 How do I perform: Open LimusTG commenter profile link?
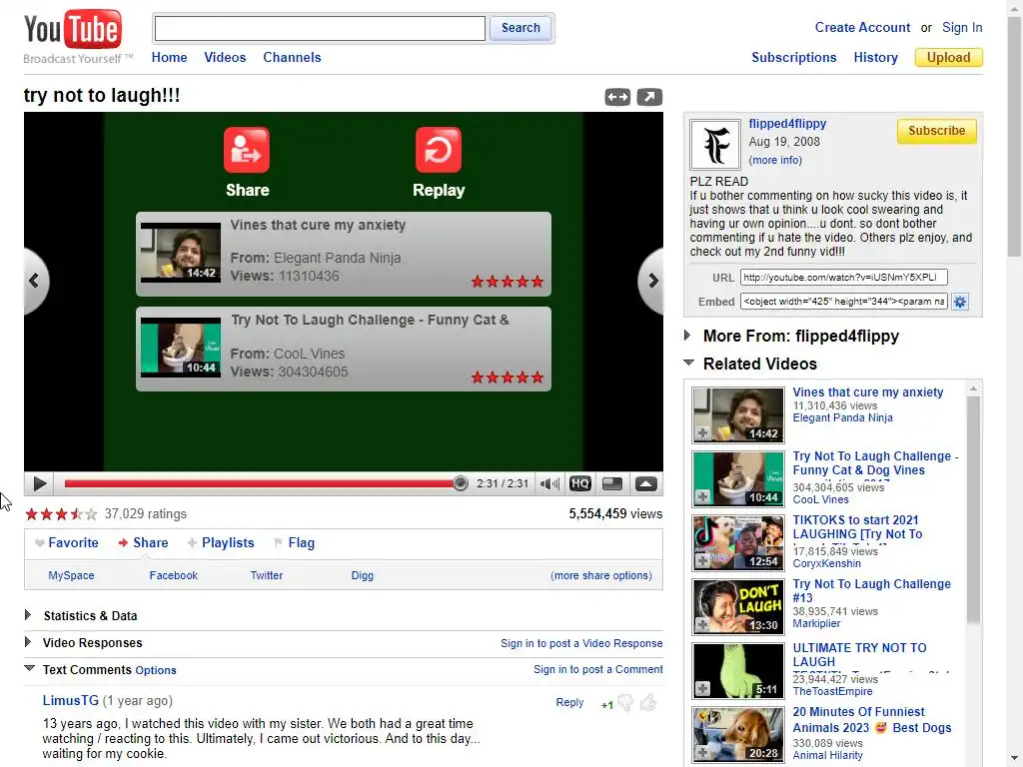click(71, 700)
